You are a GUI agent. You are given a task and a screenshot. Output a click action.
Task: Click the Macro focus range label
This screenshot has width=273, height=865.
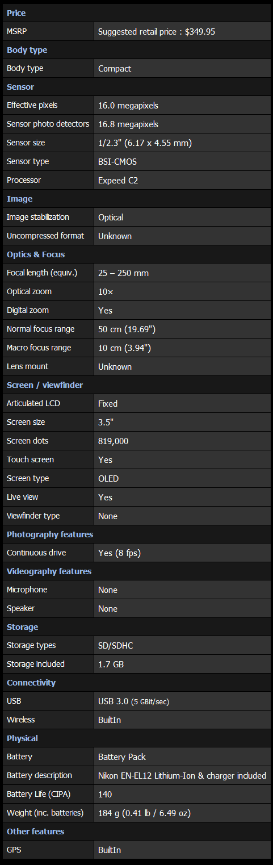coord(40,348)
